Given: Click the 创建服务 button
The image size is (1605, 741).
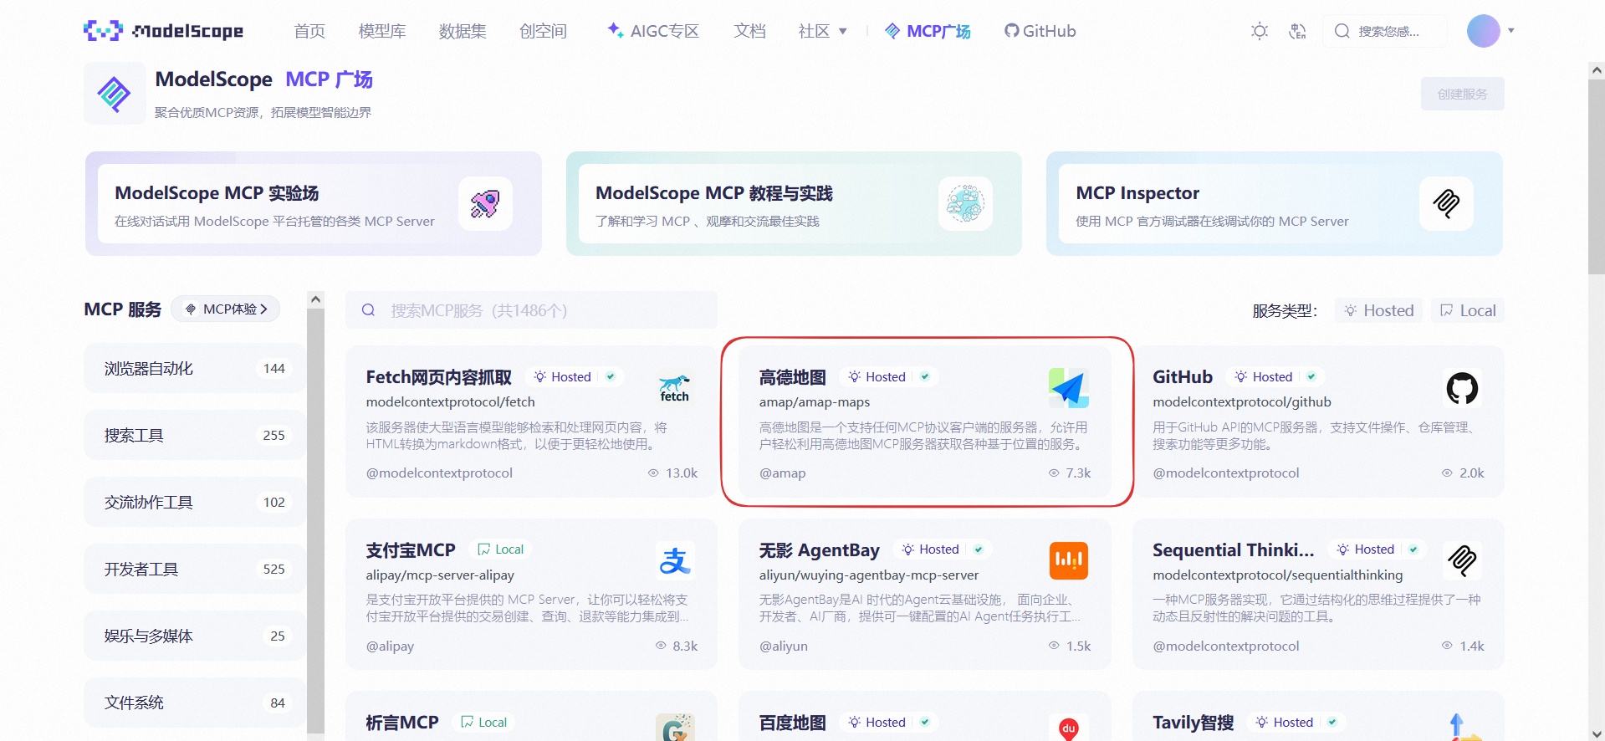Looking at the screenshot, I should (1462, 94).
